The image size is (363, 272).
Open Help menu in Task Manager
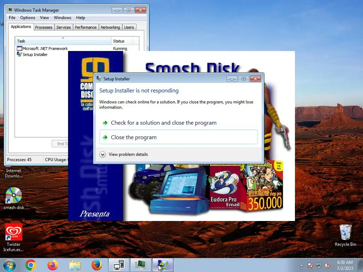pyautogui.click(x=80, y=18)
